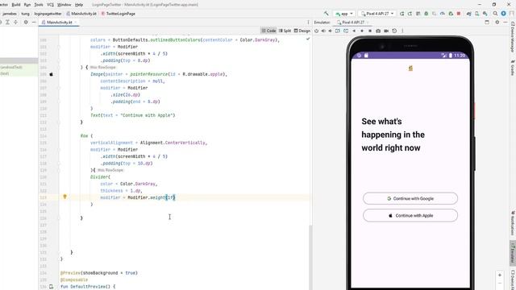
Task: Click the emulator Back triangle button
Action: pyautogui.click(x=354, y=31)
